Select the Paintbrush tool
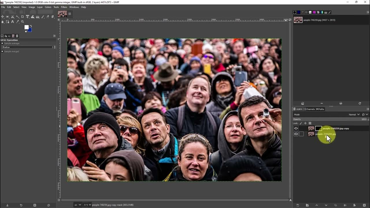Image resolution: width=370 pixels, height=208 pixels. pos(43,17)
